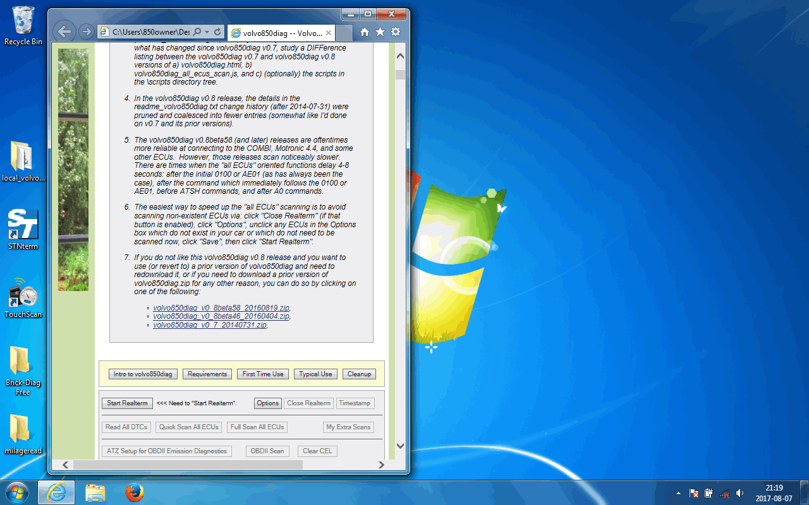Viewport: 809px width, 505px height.
Task: Launch Firefox from the taskbar
Action: (134, 492)
